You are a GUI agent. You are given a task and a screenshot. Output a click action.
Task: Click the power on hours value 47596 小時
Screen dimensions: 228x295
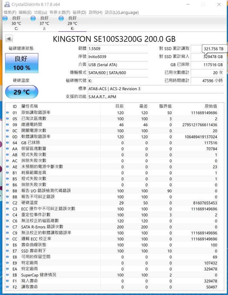point(207,80)
